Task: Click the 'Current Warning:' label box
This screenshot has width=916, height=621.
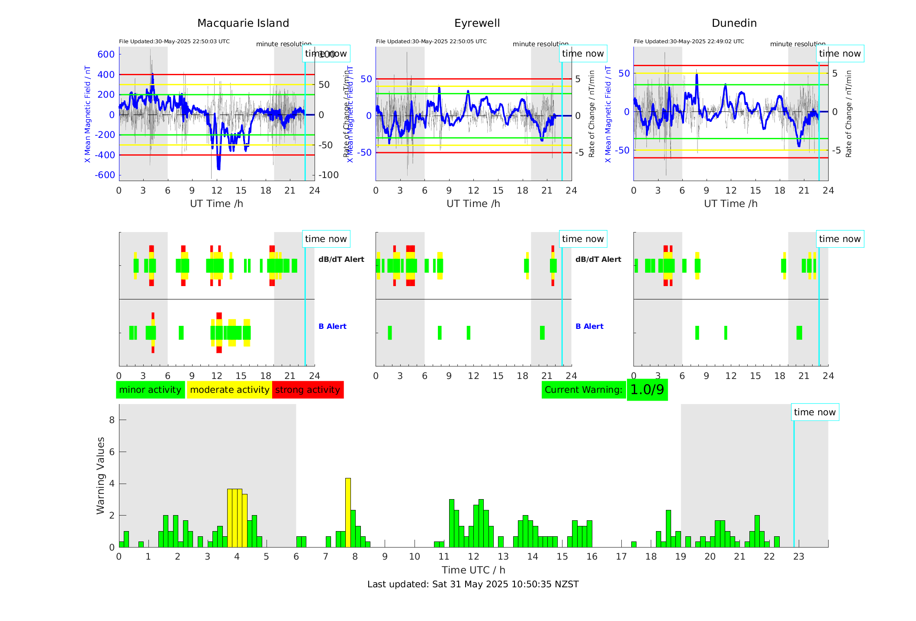Action: pyautogui.click(x=583, y=390)
